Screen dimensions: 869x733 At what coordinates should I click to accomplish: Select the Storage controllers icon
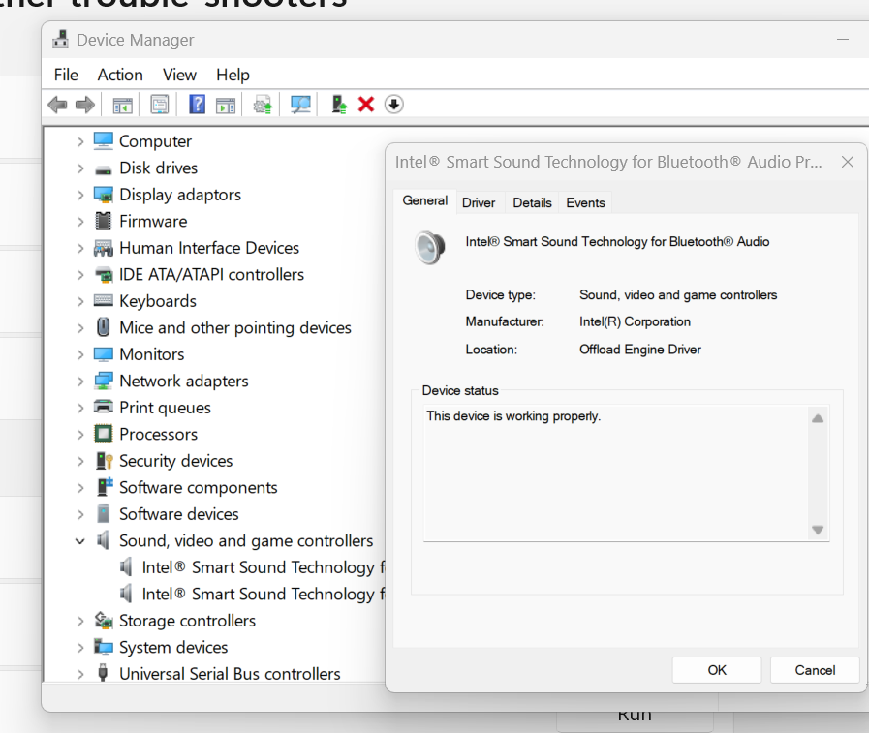[x=104, y=620]
